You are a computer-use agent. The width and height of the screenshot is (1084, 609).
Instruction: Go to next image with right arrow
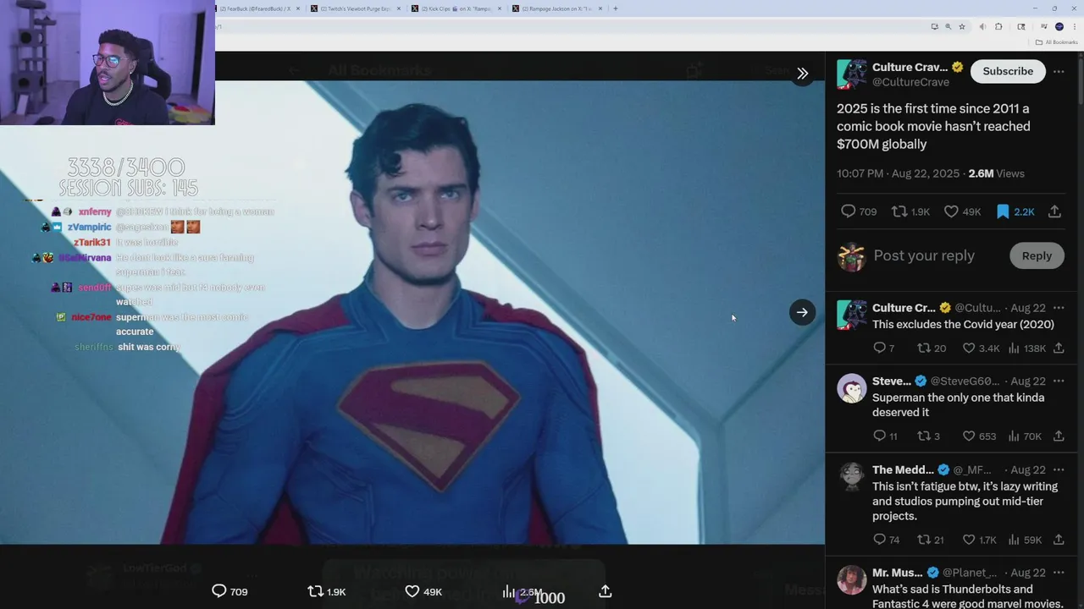pyautogui.click(x=802, y=312)
